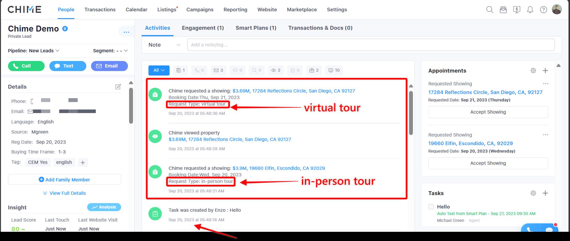Open $3.9M, 19660 Elfin listing link in activity

[x=279, y=168]
